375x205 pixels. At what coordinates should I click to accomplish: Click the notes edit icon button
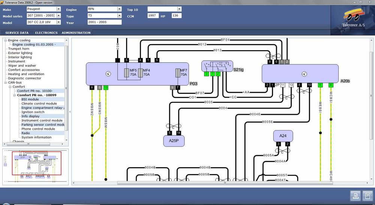coord(367,196)
